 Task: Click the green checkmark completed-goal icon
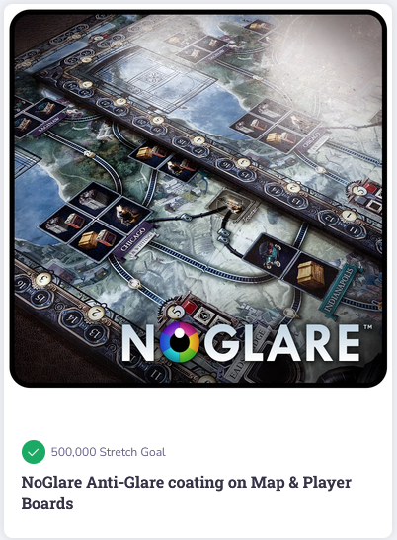point(34,452)
